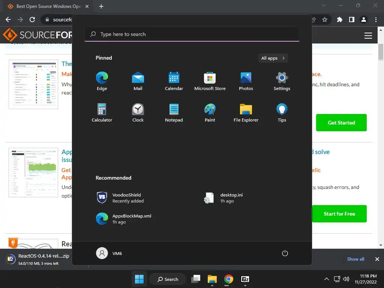Open the Tips app
Viewport: 384px width, 288px height.
click(x=282, y=112)
